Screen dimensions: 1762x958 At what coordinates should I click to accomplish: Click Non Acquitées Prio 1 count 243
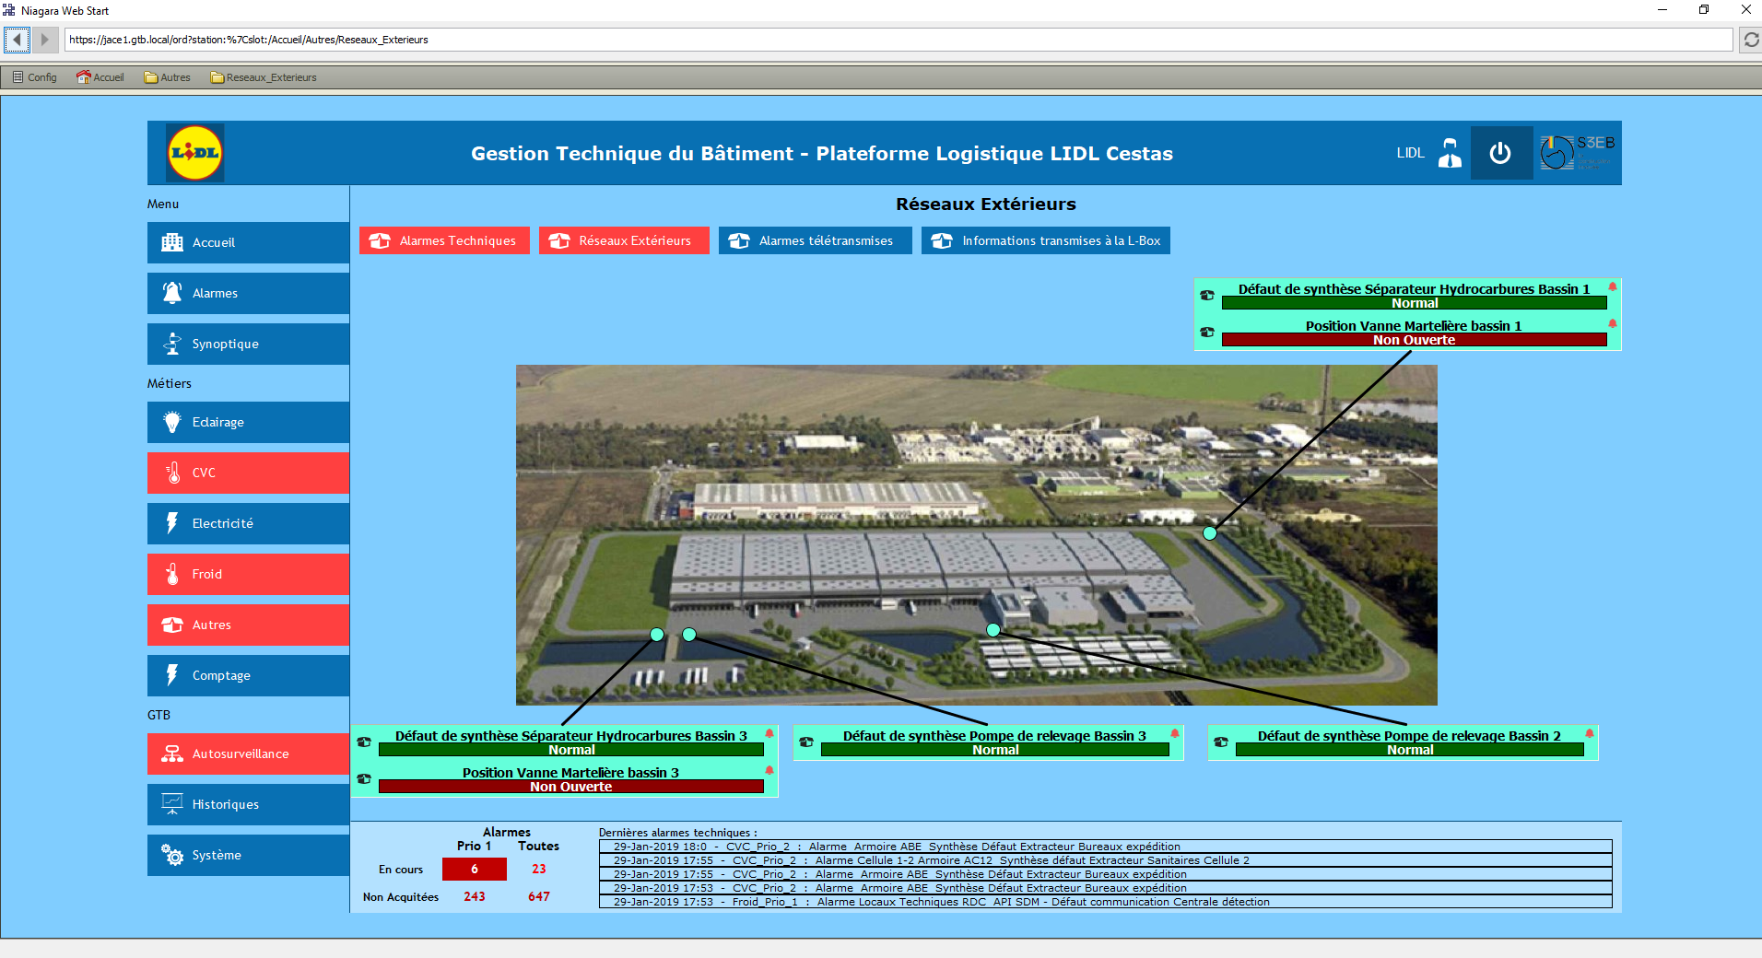(x=475, y=896)
